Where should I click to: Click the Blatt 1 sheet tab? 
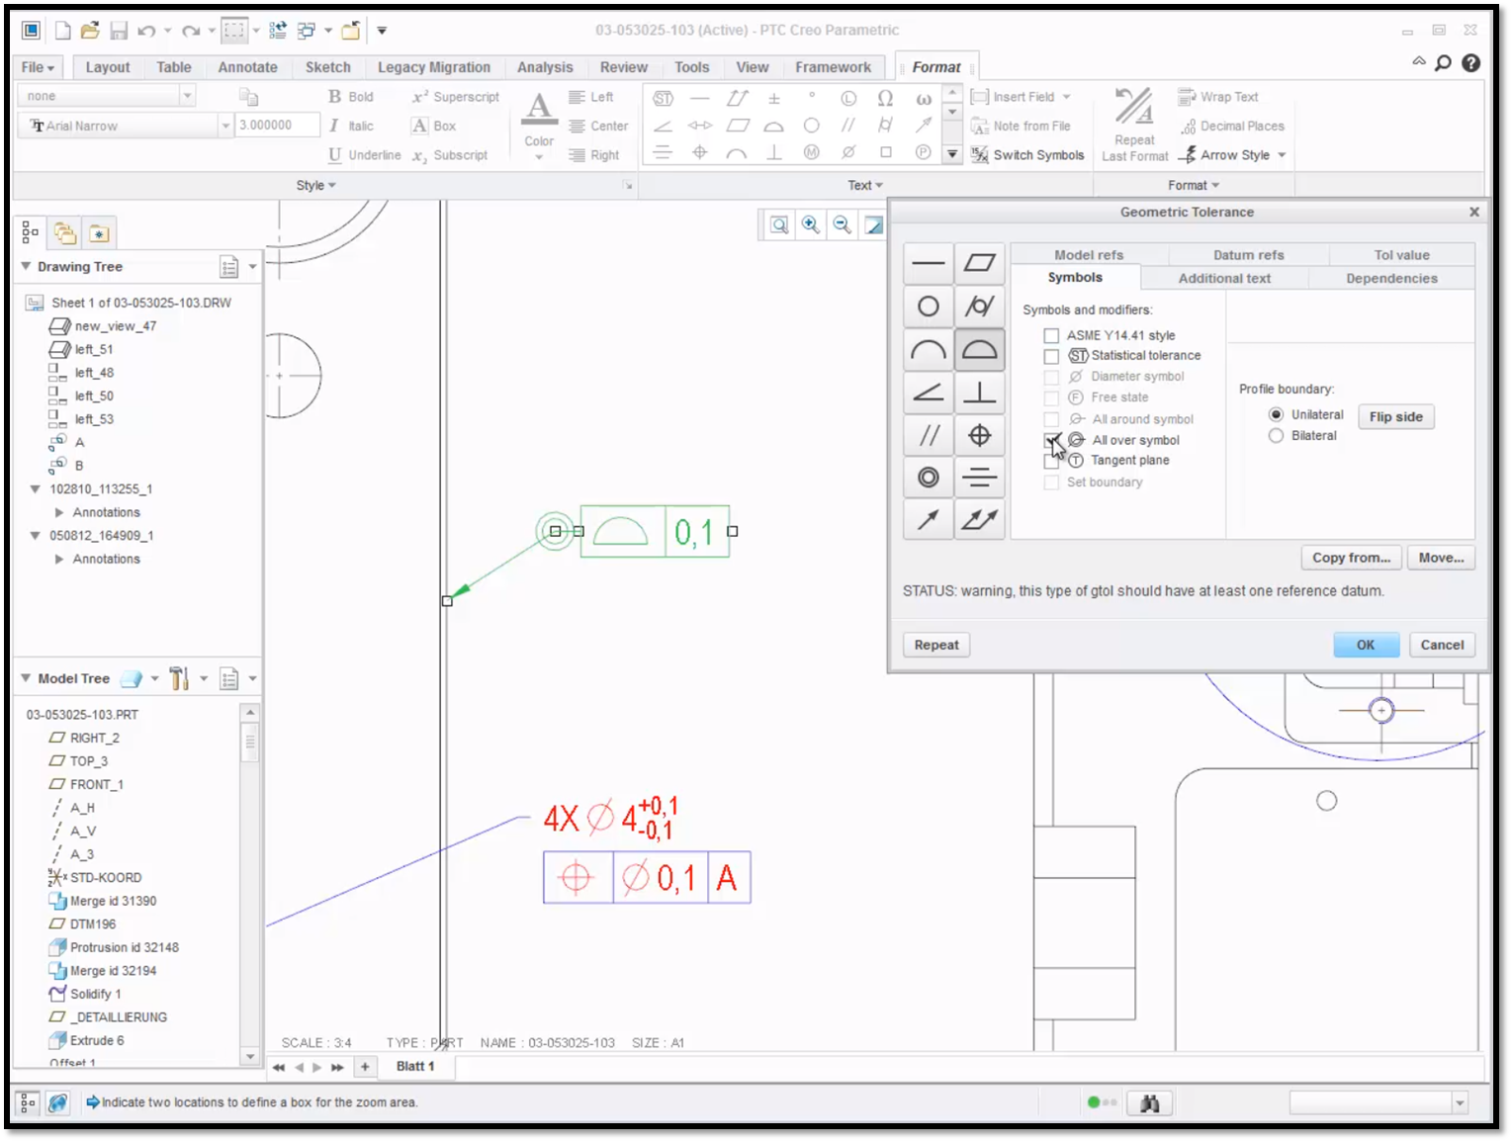point(414,1067)
